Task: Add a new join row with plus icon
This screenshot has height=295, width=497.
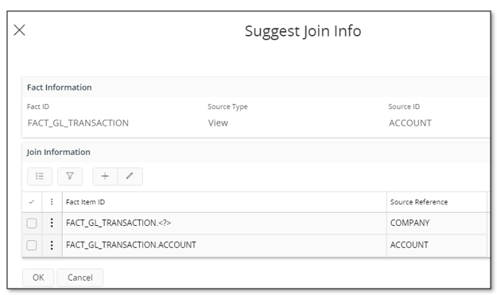Action: pyautogui.click(x=105, y=177)
